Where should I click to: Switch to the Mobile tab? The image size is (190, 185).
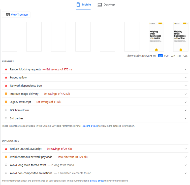tap(83, 5)
